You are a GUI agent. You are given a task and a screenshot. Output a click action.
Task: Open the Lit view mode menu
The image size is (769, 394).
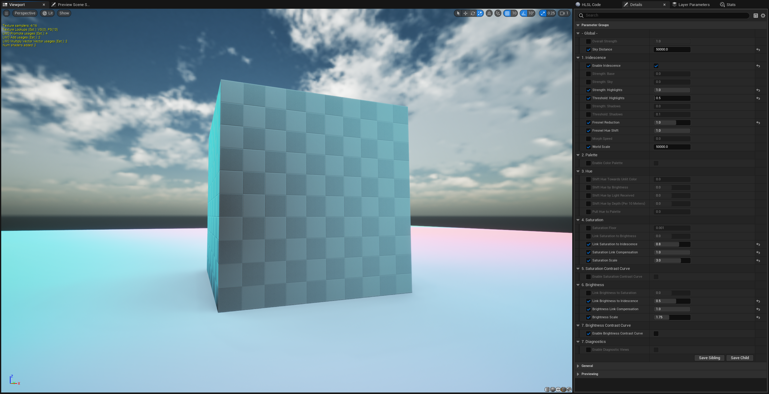coord(47,13)
